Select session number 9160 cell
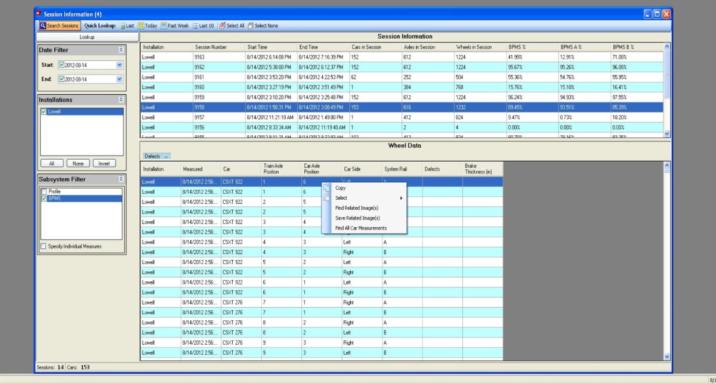 tap(218, 87)
